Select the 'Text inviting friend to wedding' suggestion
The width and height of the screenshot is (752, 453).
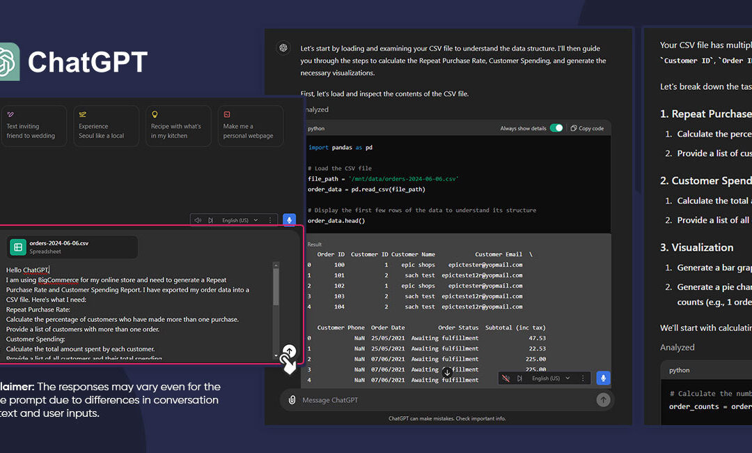tap(33, 125)
